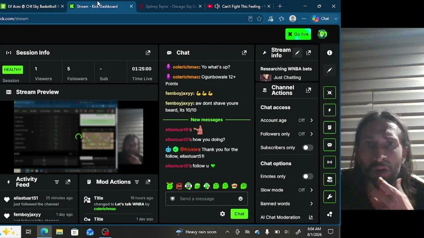Filter the Activity Feed
The height and width of the screenshot is (238, 424).
pyautogui.click(x=57, y=182)
